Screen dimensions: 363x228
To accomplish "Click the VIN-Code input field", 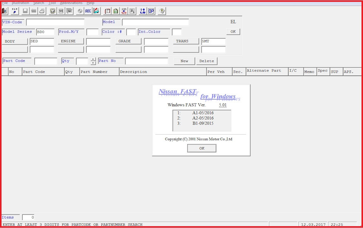I will (x=55, y=22).
